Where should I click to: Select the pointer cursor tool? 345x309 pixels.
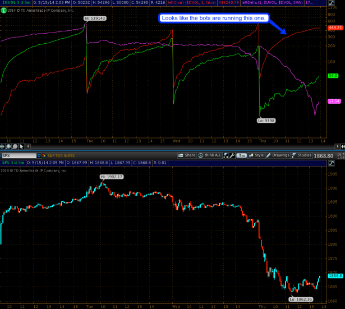21,146
